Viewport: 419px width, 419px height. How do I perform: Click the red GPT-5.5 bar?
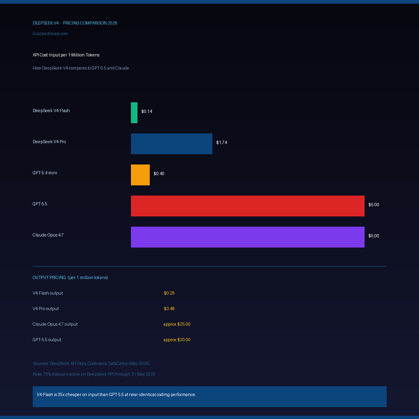[248, 206]
